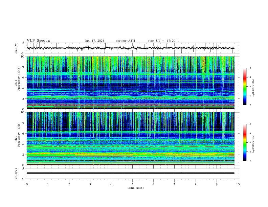
Task: Click time axis tick label "6"
Action: click(x=153, y=184)
